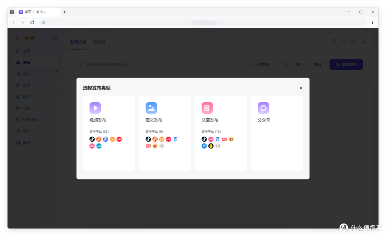Click the 批量管理 button
Viewport: 386px width, 236px height.
point(261,65)
